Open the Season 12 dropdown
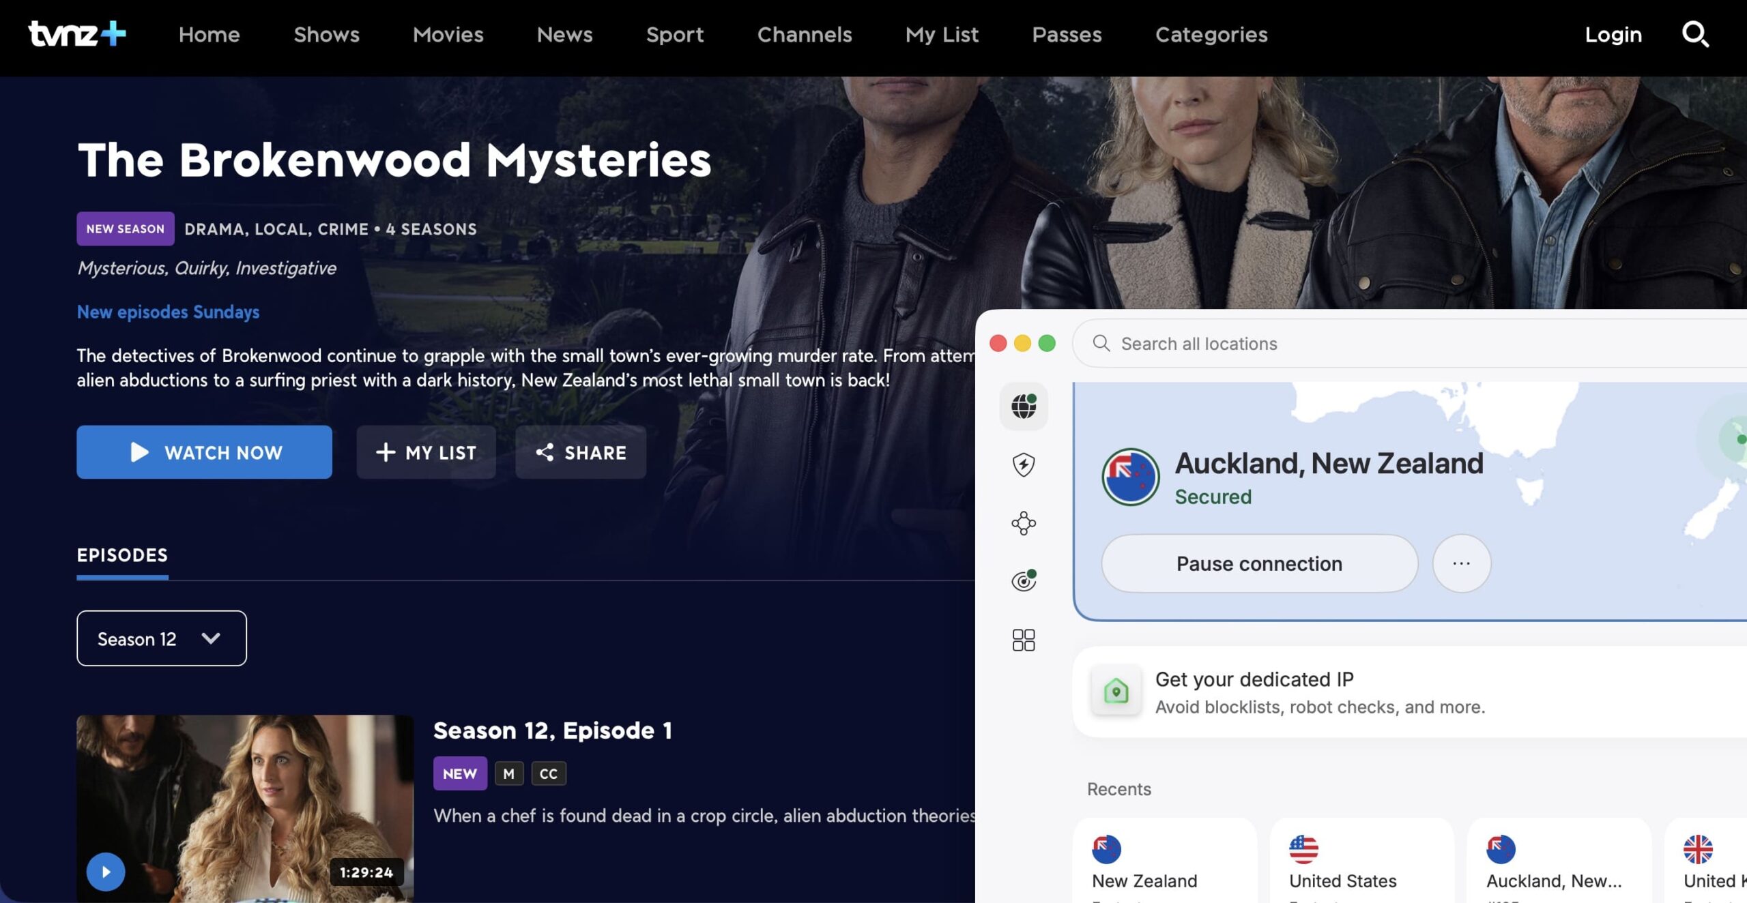The image size is (1747, 903). [161, 638]
